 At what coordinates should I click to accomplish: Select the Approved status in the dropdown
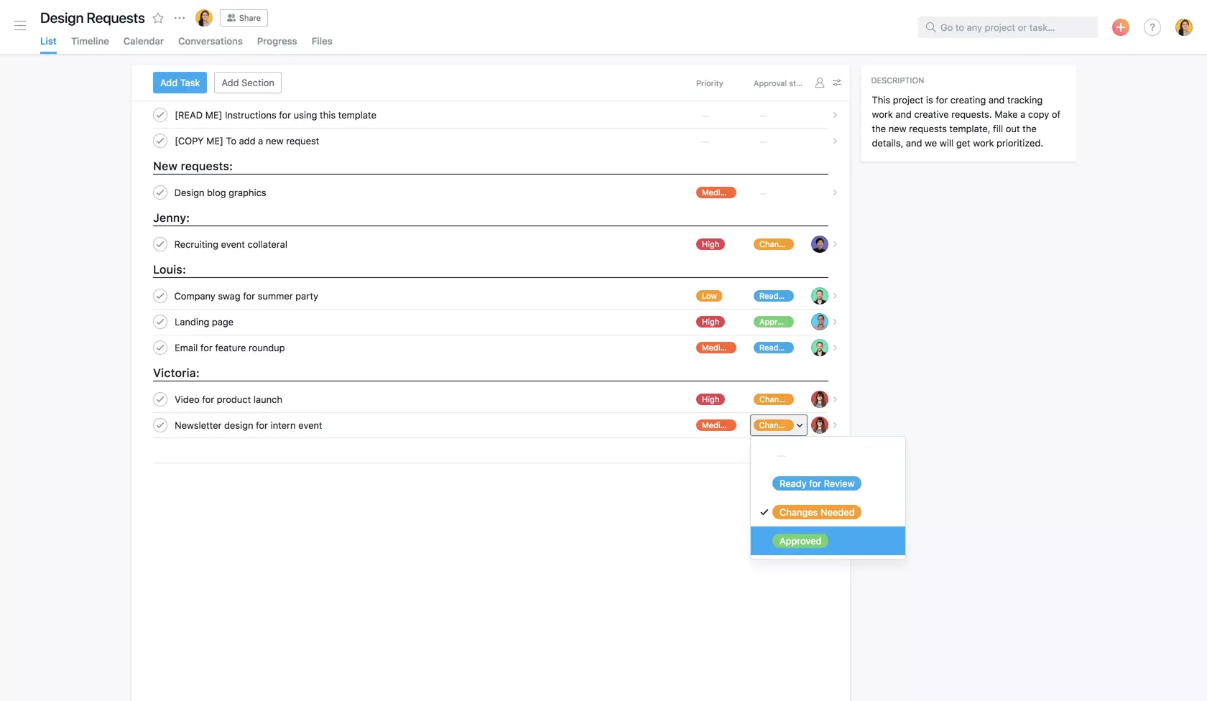coord(800,541)
